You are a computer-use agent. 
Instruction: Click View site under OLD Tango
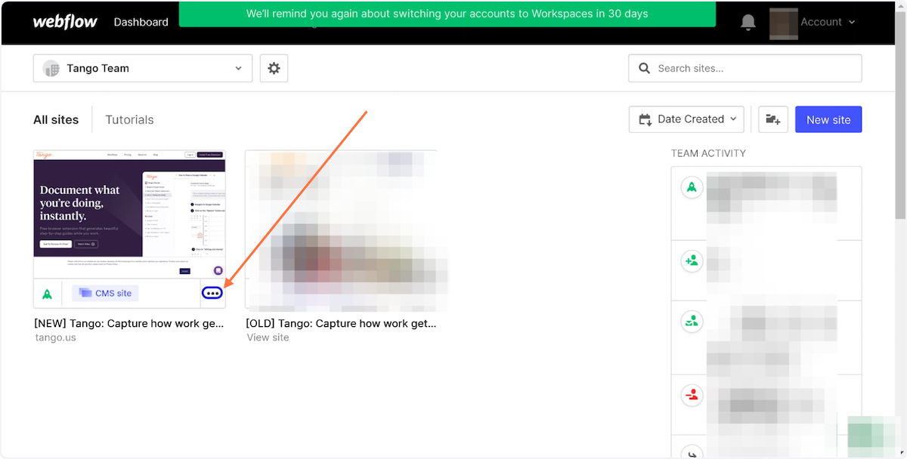coord(268,337)
